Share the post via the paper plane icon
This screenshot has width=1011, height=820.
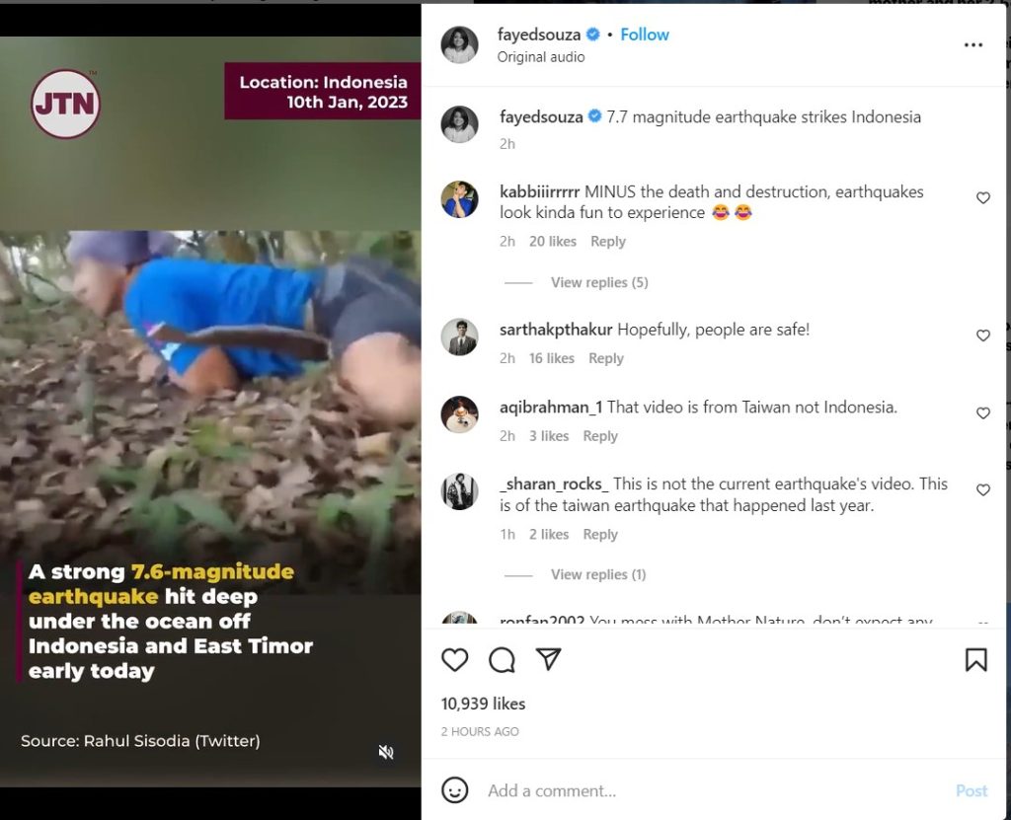coord(548,659)
